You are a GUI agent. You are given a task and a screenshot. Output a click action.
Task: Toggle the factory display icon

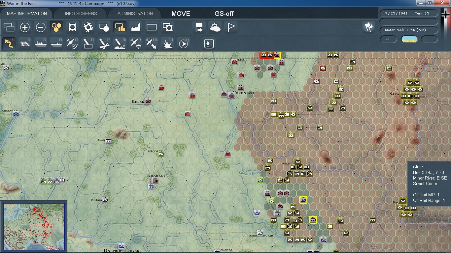pyautogui.click(x=136, y=27)
